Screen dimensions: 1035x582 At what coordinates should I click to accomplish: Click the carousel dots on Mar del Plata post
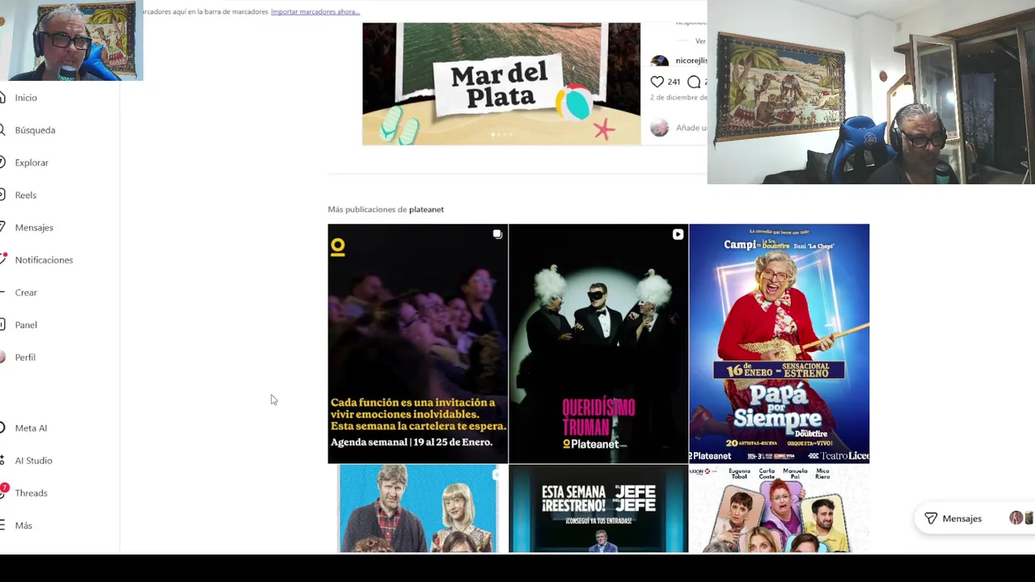[x=501, y=134]
